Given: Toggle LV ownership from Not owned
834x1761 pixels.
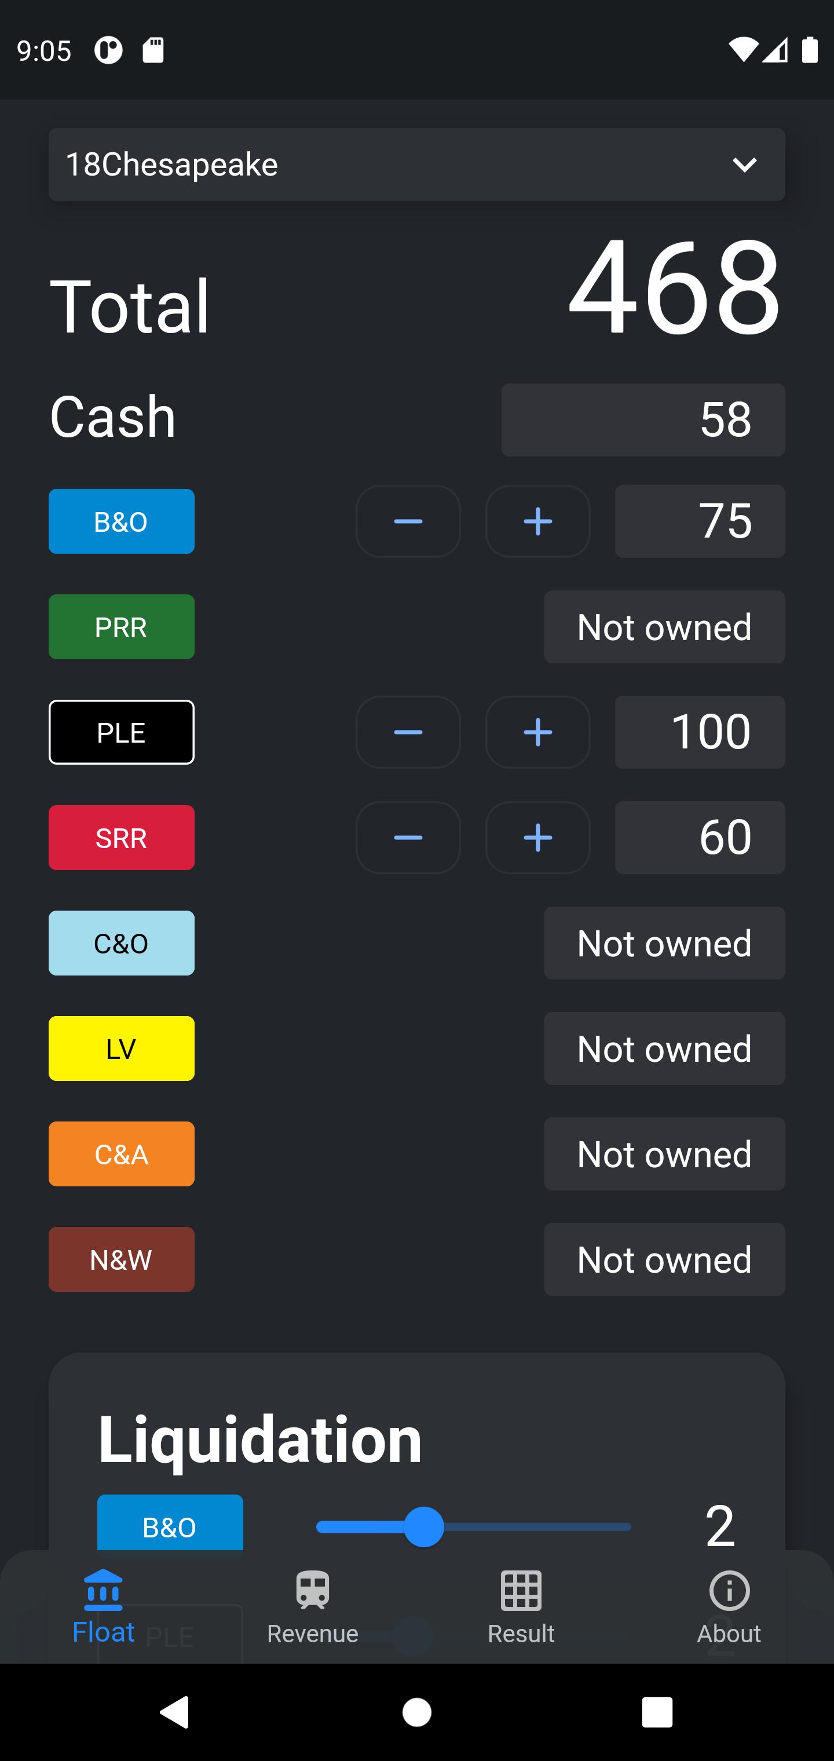Looking at the screenshot, I should [664, 1048].
